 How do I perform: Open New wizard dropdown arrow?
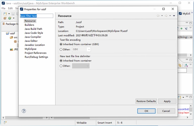[9, 14]
